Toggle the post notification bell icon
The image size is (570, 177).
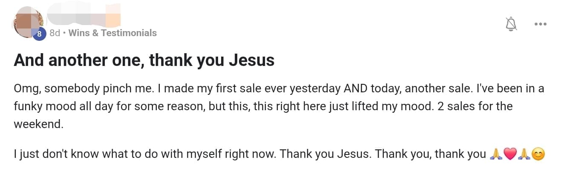click(x=510, y=25)
